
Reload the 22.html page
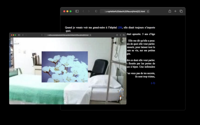coord(148,11)
